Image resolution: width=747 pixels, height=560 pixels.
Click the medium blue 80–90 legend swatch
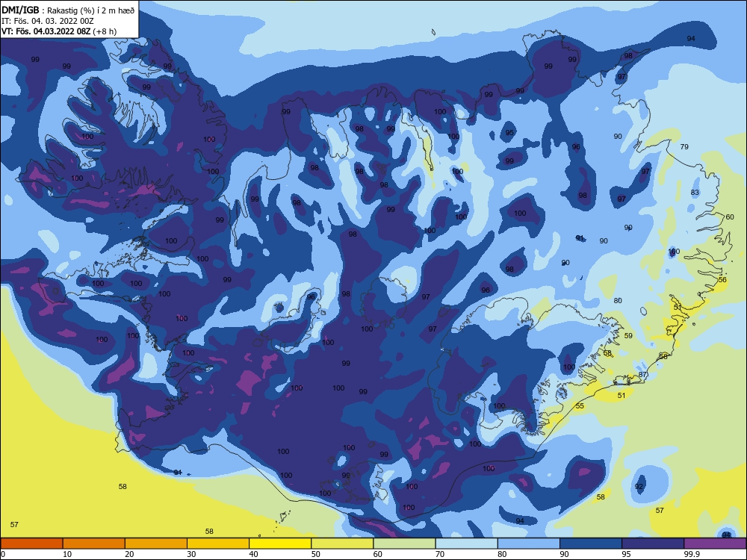529,544
